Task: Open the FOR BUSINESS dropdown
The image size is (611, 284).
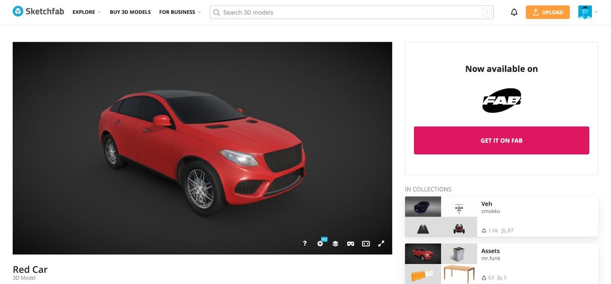Action: click(180, 12)
